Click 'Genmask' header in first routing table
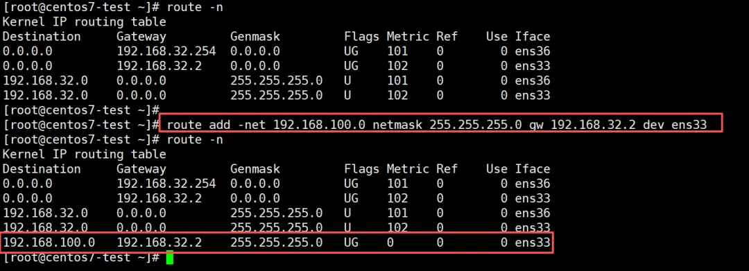 [255, 37]
